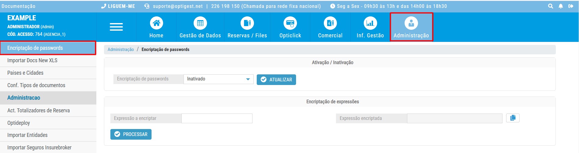
Task: Click the logout icon in the top bar
Action: (571, 6)
